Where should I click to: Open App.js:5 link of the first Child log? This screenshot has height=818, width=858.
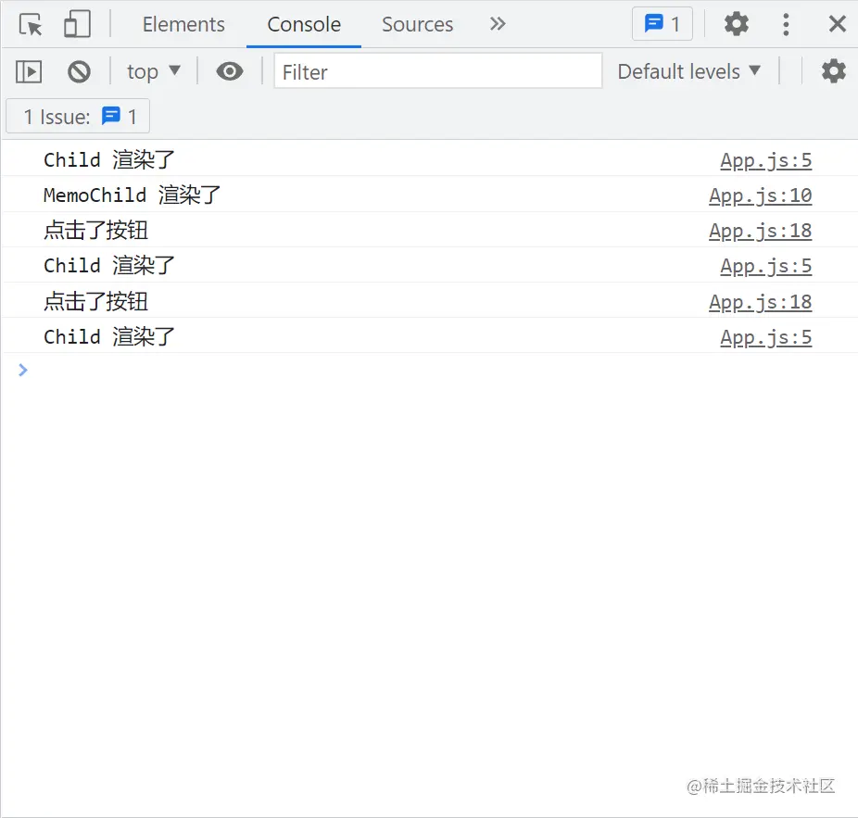765,160
